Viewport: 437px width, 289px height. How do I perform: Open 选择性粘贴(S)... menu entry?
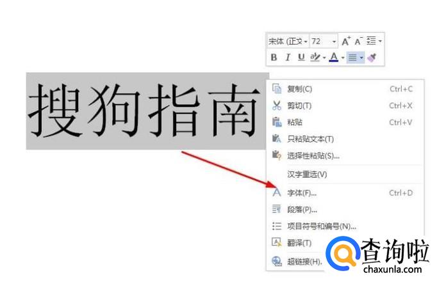pos(345,156)
